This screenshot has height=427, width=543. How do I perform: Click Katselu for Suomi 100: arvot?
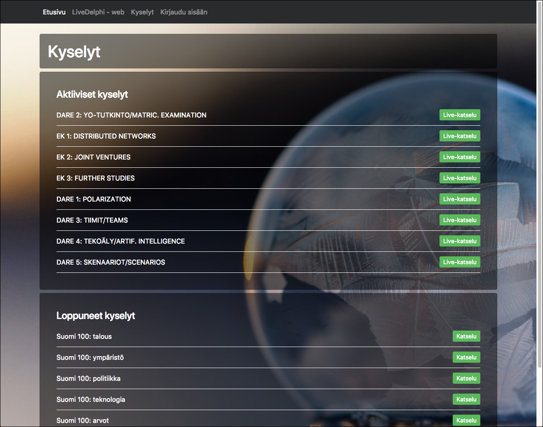(x=466, y=420)
